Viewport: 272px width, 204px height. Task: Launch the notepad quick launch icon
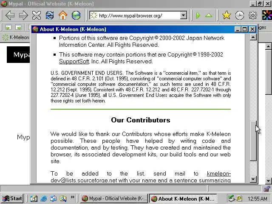[34, 198]
